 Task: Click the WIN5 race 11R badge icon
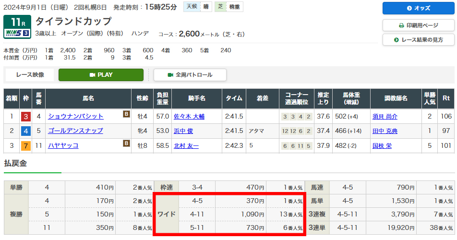tap(17, 27)
